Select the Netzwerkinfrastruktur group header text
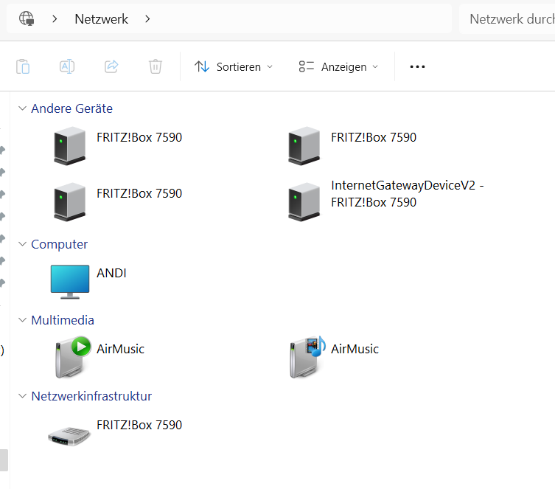The width and height of the screenshot is (555, 489). click(x=91, y=396)
